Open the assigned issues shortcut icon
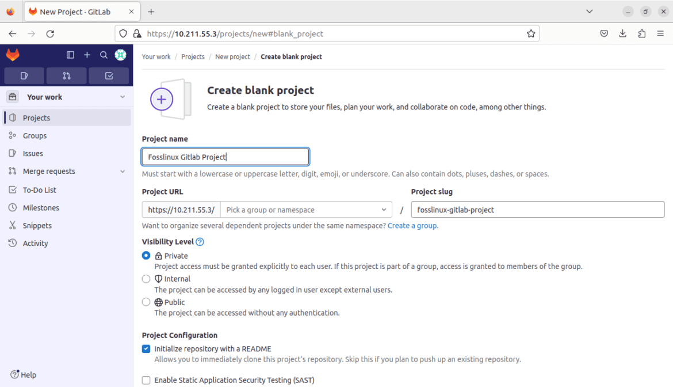The image size is (673, 387). (24, 75)
